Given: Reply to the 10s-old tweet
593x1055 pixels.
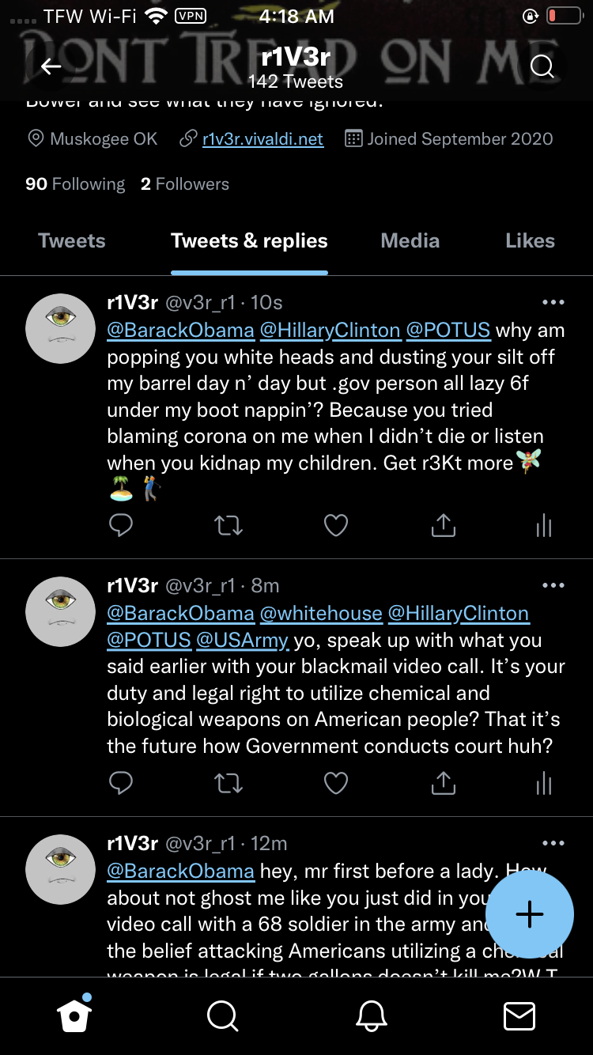Looking at the screenshot, I should pyautogui.click(x=120, y=524).
